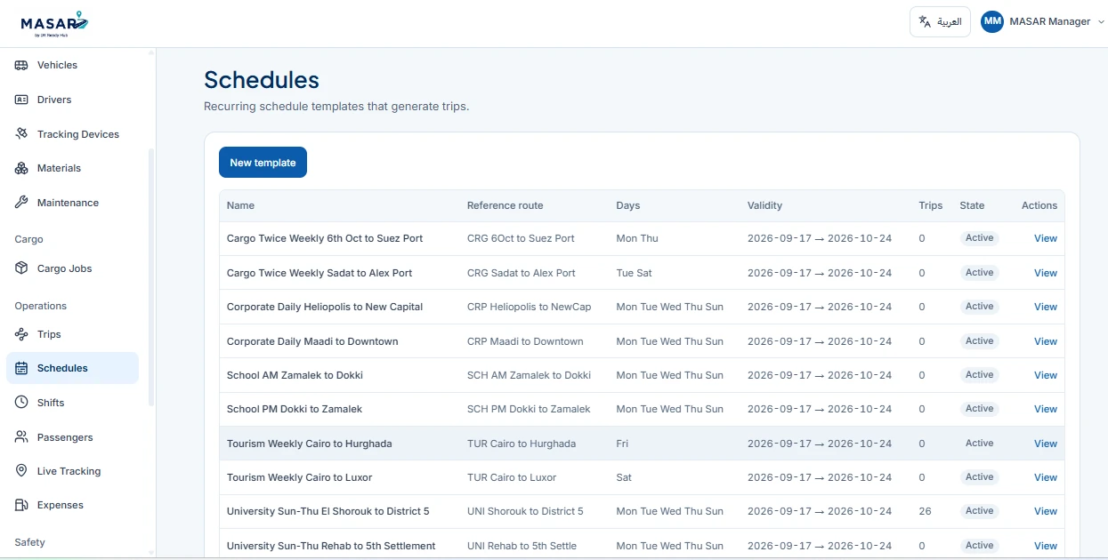Click the Passengers people icon
Image resolution: width=1108 pixels, height=560 pixels.
(x=21, y=437)
